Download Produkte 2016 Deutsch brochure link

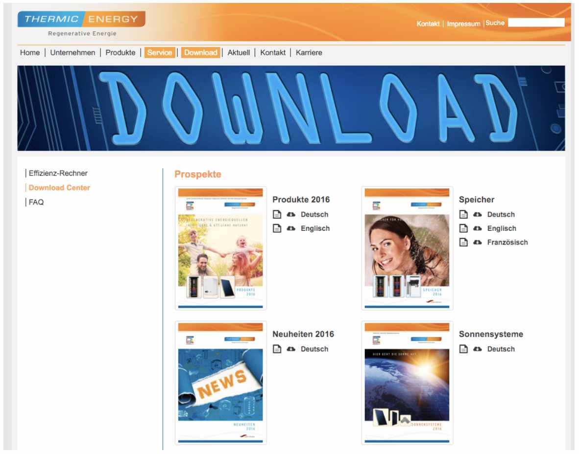pyautogui.click(x=314, y=215)
